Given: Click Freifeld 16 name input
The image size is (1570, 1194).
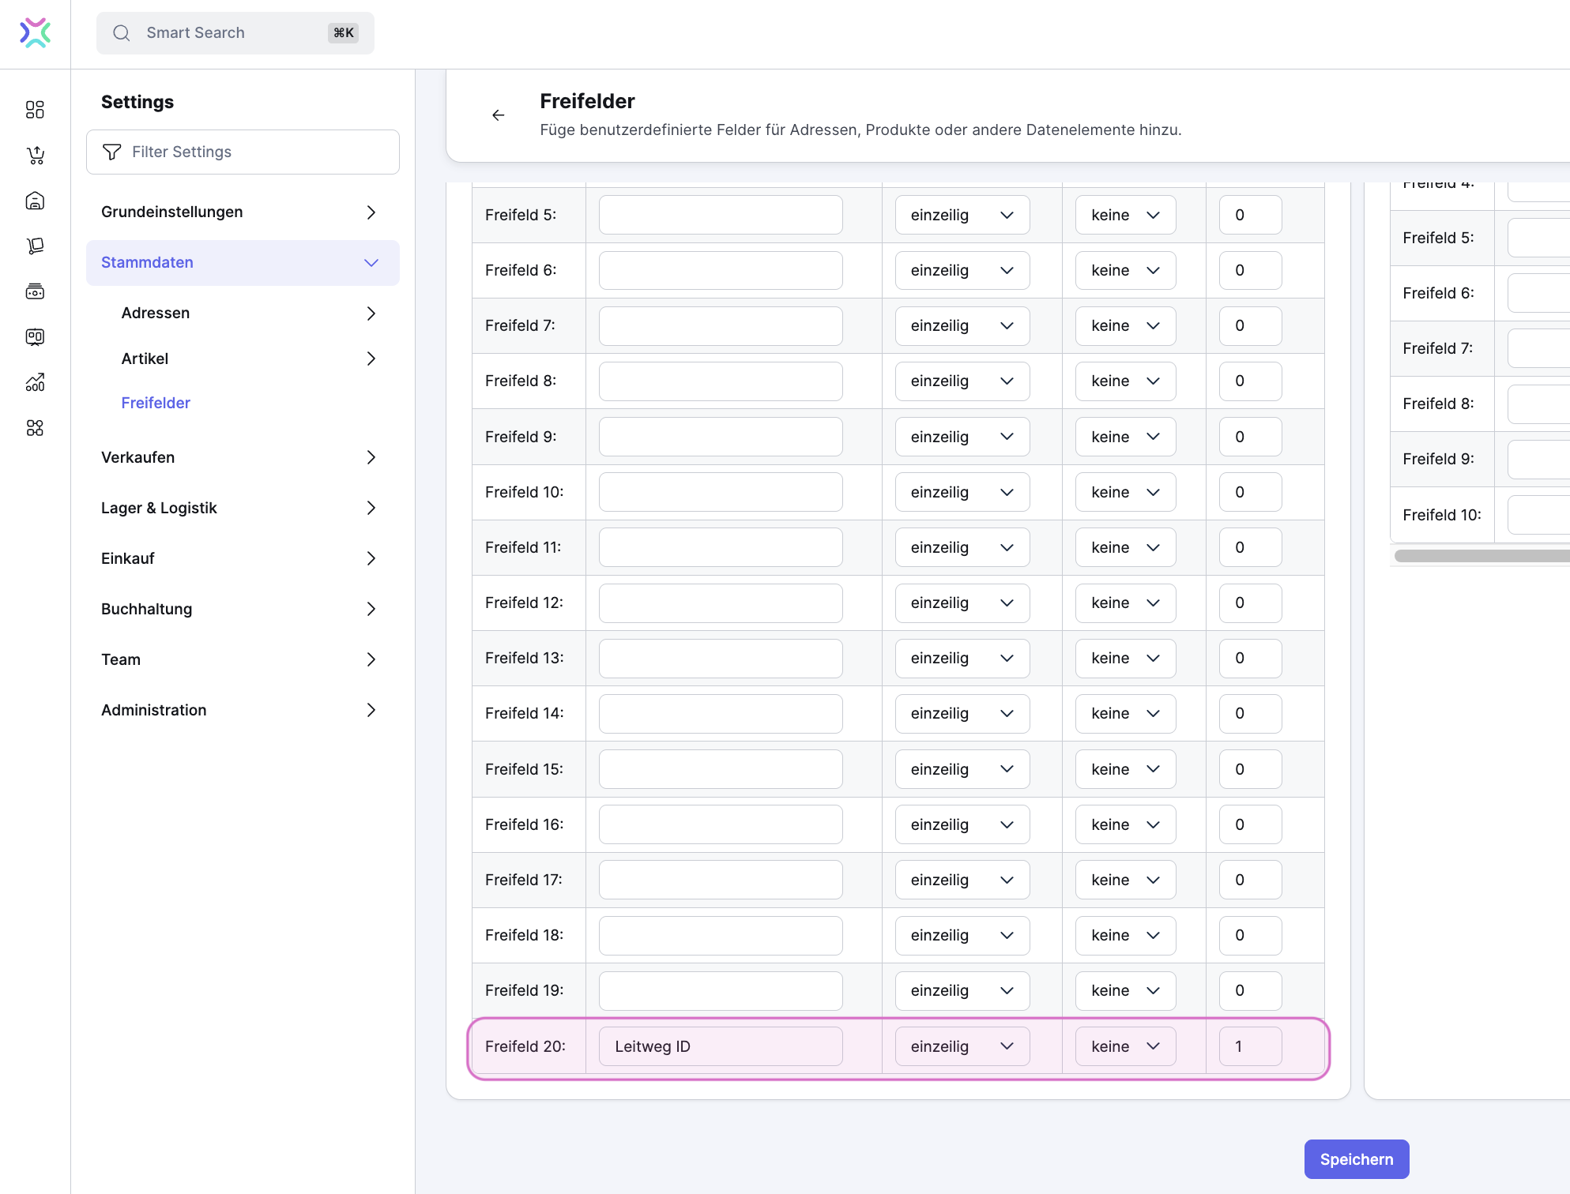Looking at the screenshot, I should pos(721,824).
